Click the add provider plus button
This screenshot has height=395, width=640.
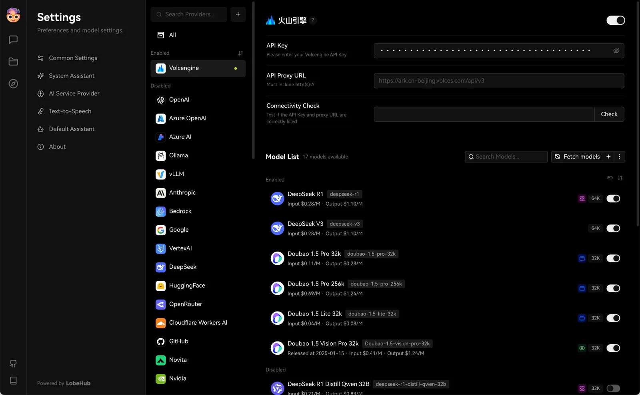click(238, 14)
